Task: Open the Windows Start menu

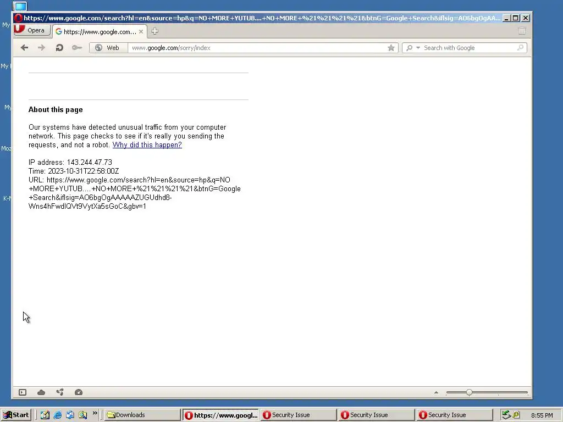Action: tap(16, 415)
